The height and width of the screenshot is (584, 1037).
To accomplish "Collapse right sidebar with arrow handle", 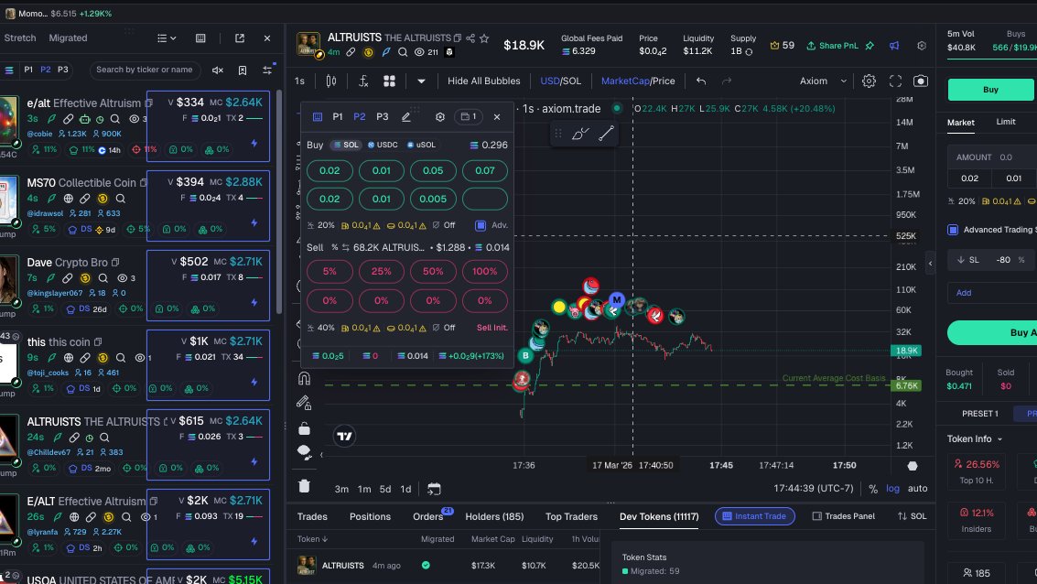I will click(930, 264).
